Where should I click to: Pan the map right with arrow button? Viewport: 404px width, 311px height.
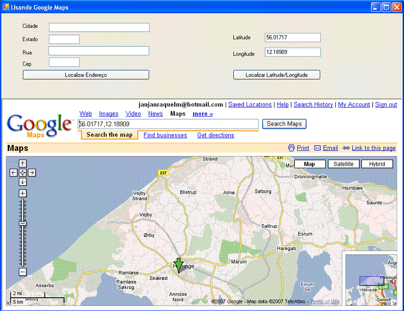point(32,173)
